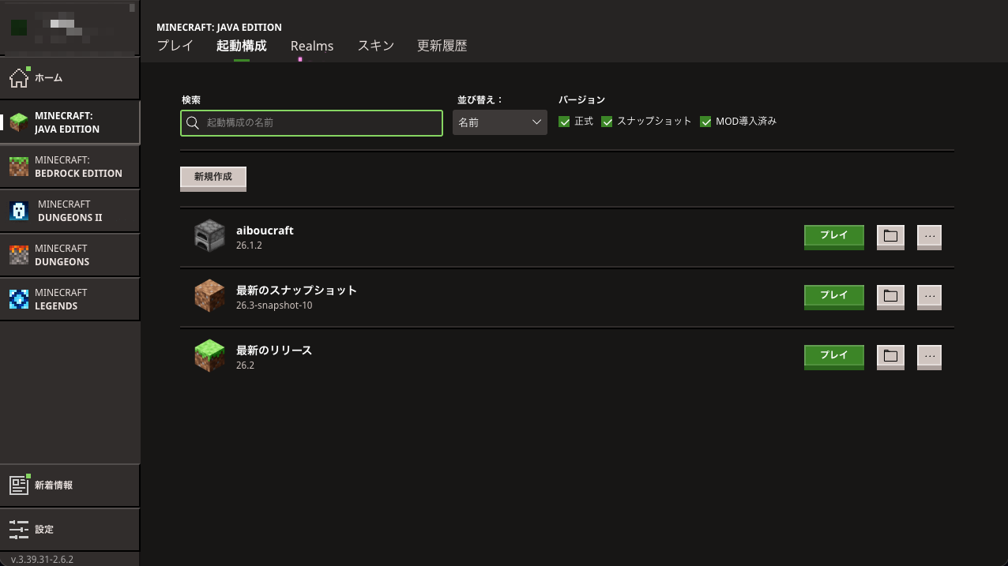
Task: Switch to the スキン tab
Action: pos(376,46)
